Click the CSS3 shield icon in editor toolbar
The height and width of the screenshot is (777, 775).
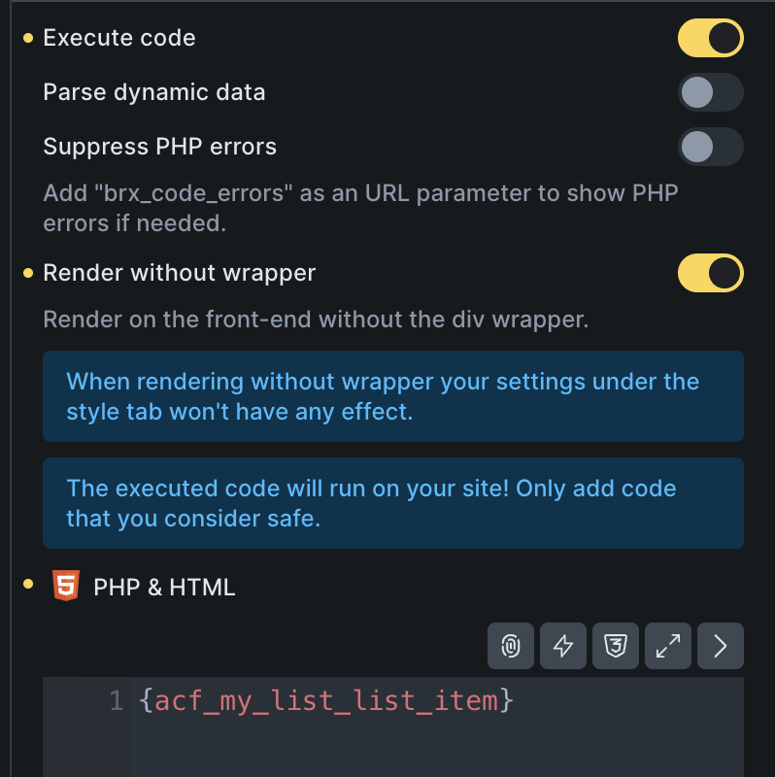click(616, 646)
